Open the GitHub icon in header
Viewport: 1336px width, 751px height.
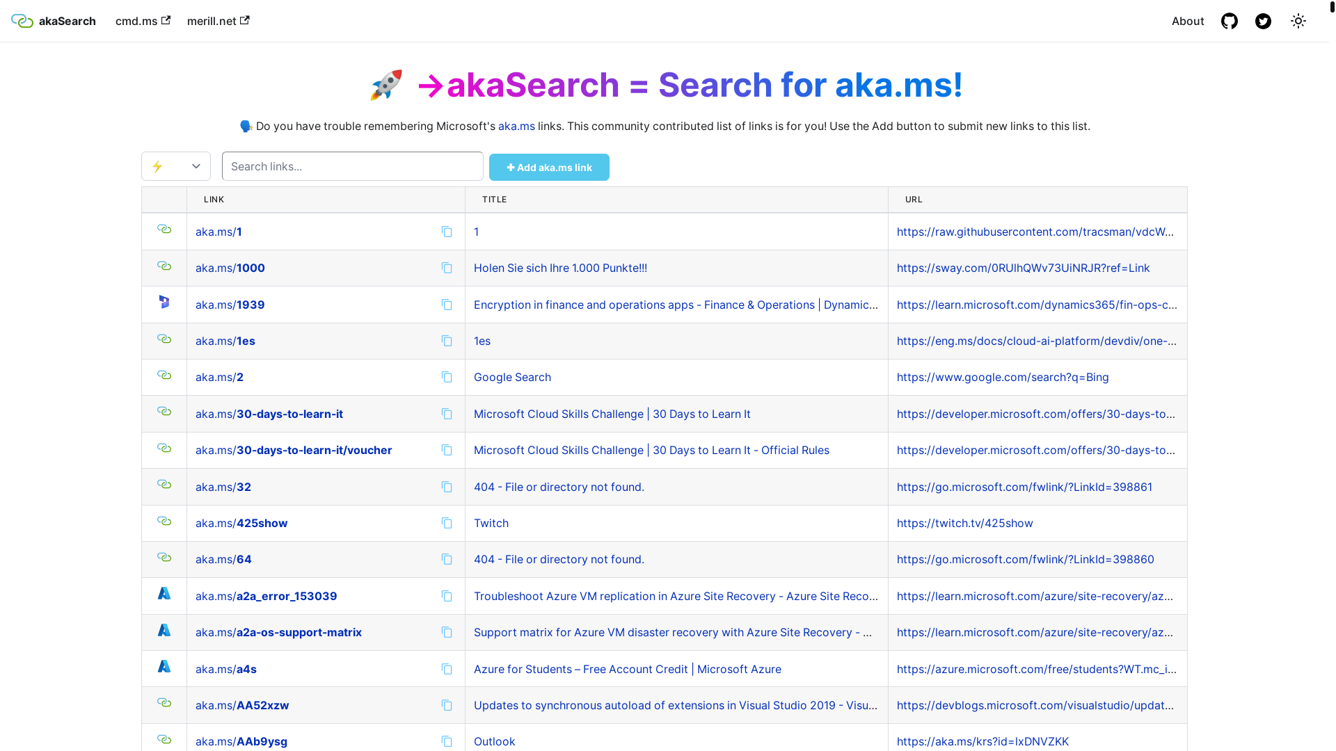point(1230,21)
